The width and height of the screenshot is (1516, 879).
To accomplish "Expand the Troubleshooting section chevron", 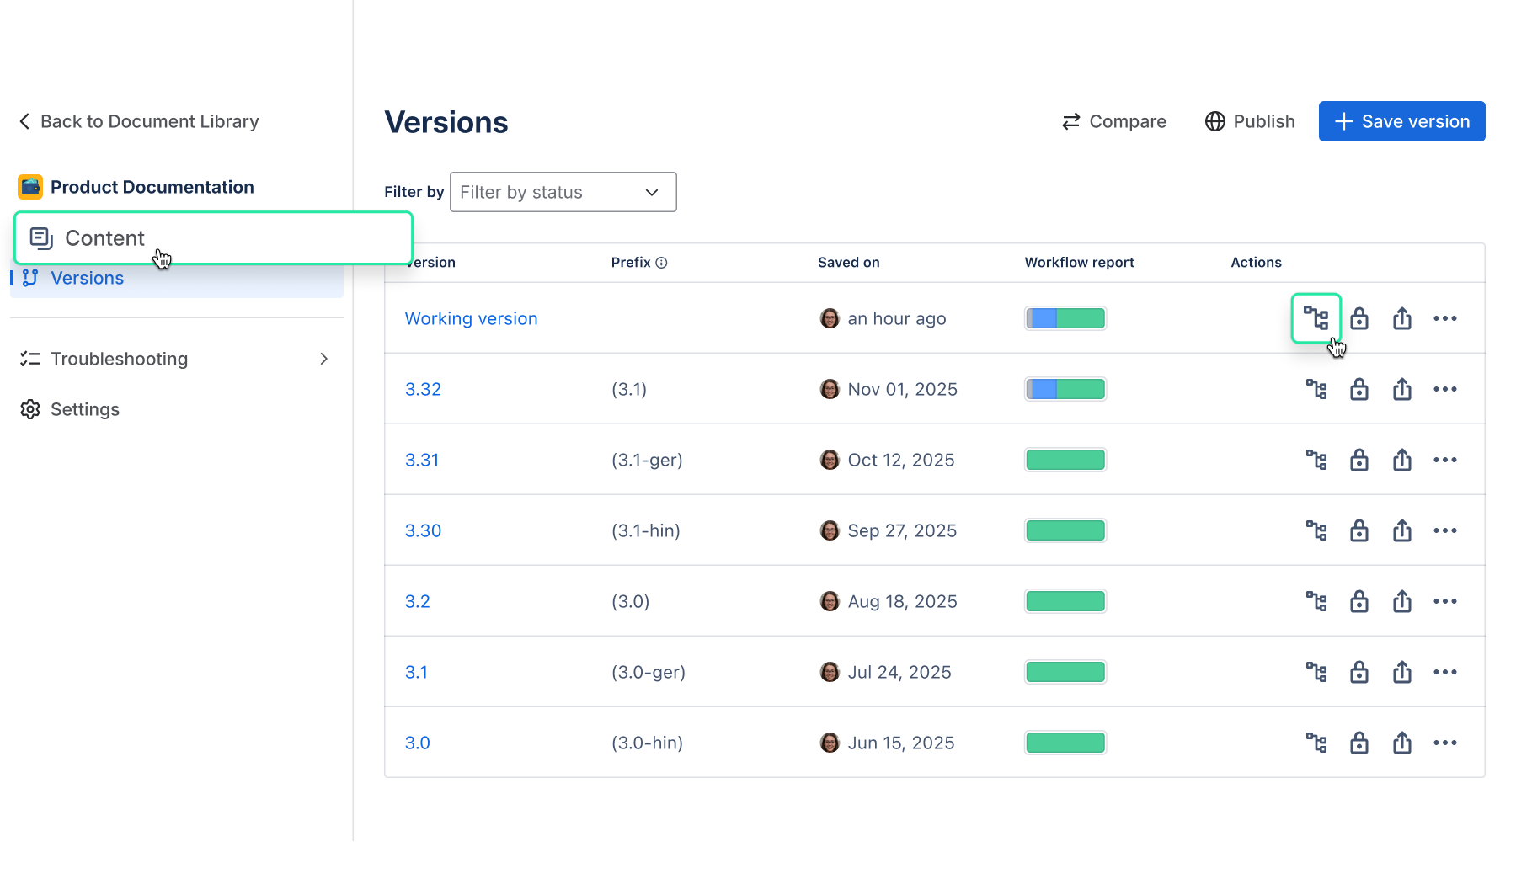I will (x=324, y=359).
